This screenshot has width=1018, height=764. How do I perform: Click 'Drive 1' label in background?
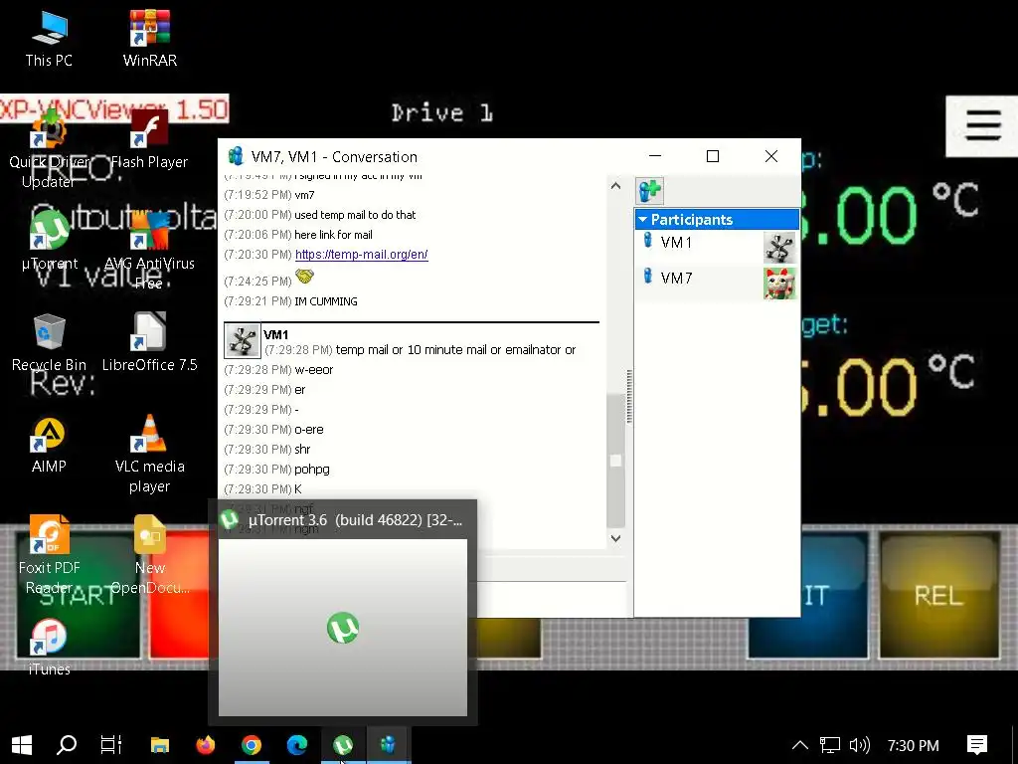[441, 113]
